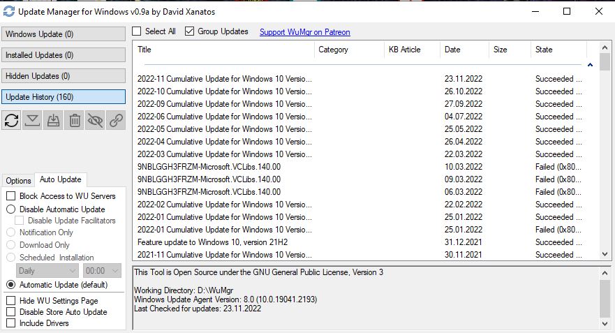Click the update list scrollbar down arrow
The width and height of the screenshot is (615, 333).
pos(605,254)
